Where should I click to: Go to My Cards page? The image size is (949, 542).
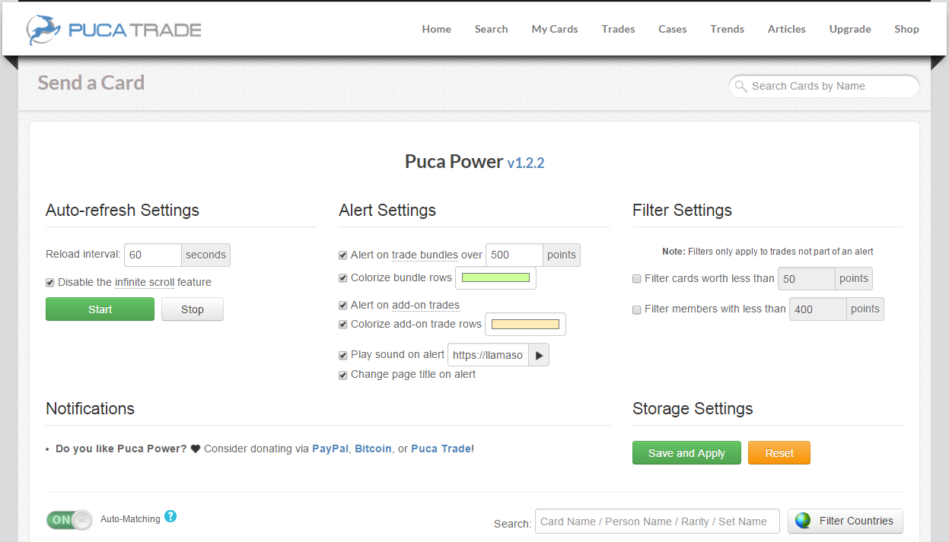pos(555,29)
